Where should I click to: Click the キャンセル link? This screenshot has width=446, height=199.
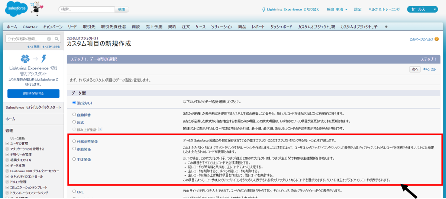pos(429,69)
